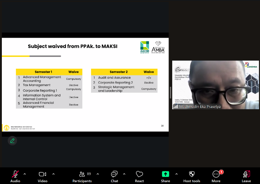
Task: Expand video options arrow next to Video
Action: pyautogui.click(x=53, y=174)
